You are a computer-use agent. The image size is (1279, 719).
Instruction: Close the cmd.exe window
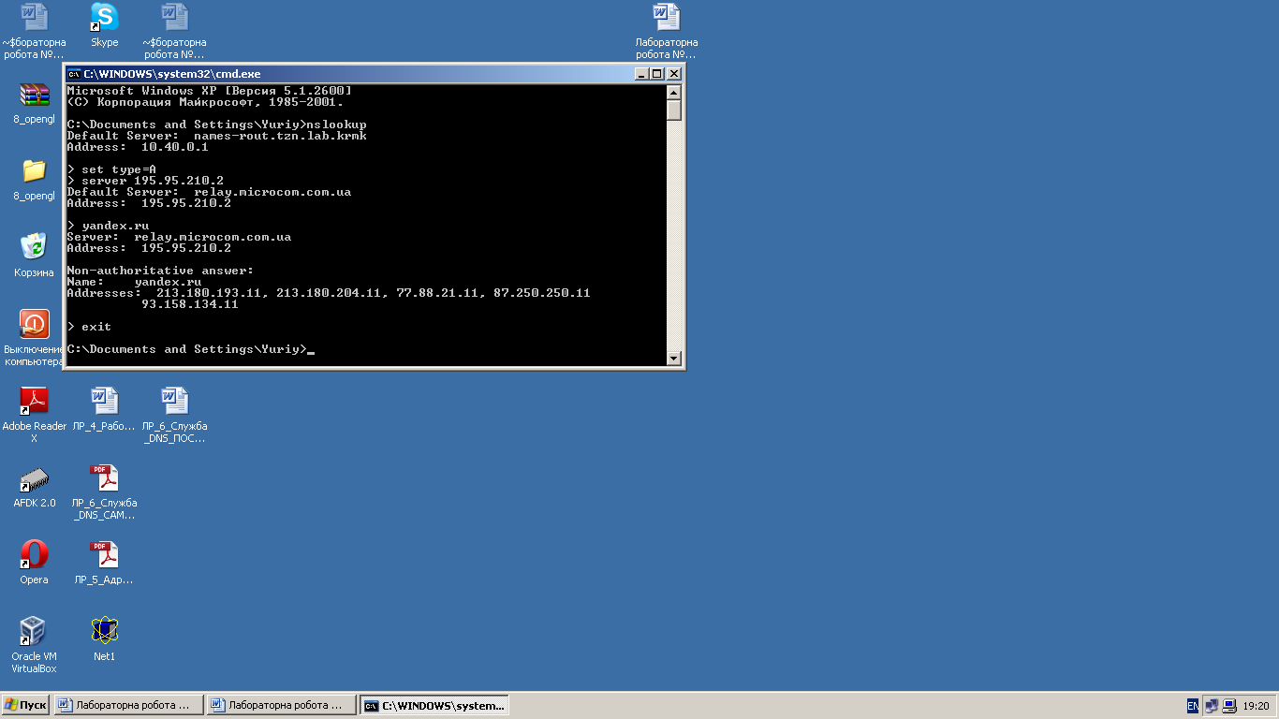pyautogui.click(x=674, y=74)
